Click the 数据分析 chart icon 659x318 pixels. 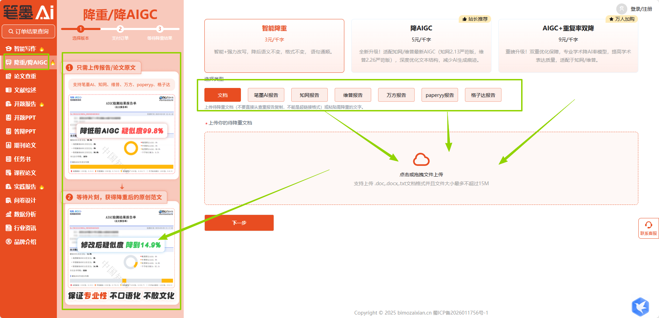click(9, 214)
